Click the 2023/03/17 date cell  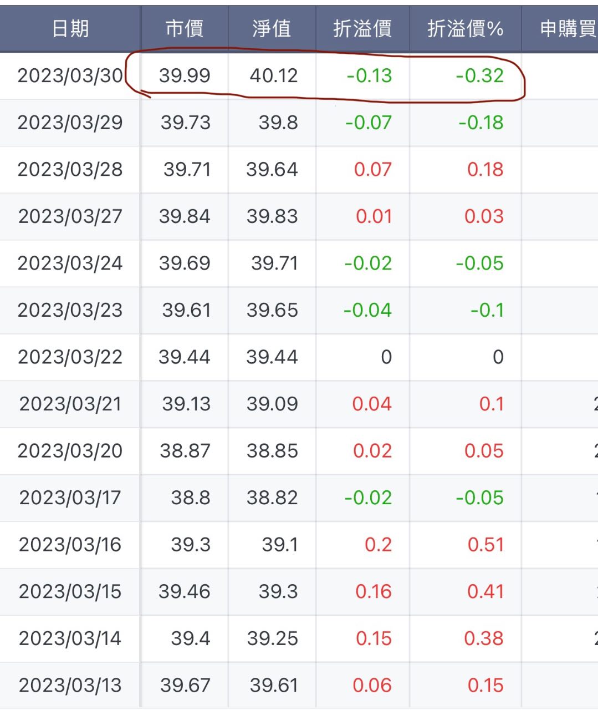click(70, 498)
